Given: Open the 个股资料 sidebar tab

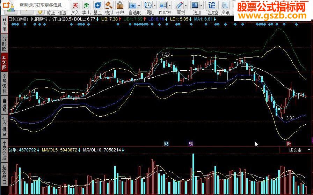Looking at the screenshot, I should (x=4, y=84).
